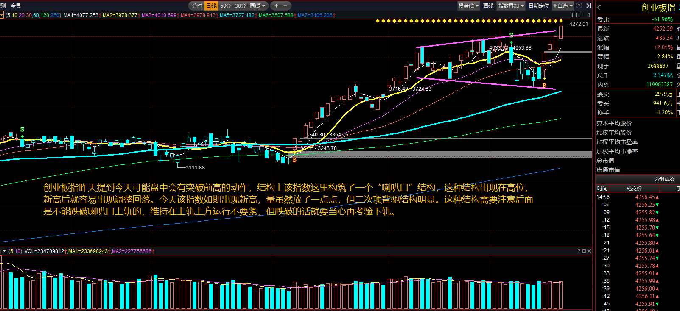Activate 画线 drawing tool
This screenshot has width=680, height=311.
click(488, 6)
